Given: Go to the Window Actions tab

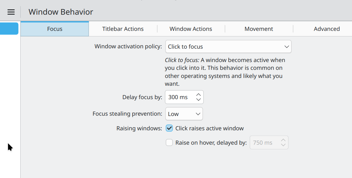Looking at the screenshot, I should pyautogui.click(x=191, y=29).
